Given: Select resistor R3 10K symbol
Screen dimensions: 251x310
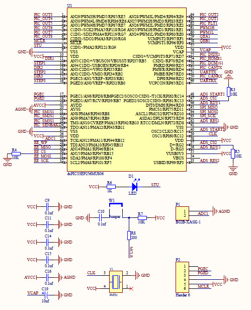Looking at the screenshot, I should (228, 92).
